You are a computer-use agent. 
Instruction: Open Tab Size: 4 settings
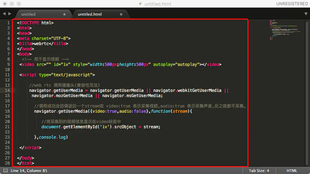259,171
